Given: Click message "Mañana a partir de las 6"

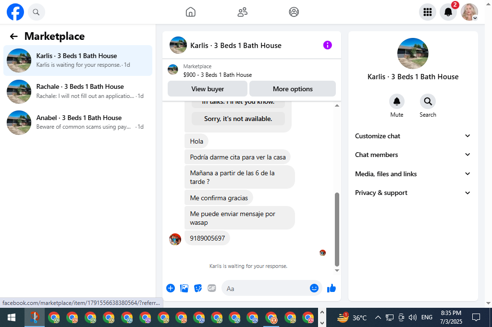Looking at the screenshot, I should [x=239, y=177].
